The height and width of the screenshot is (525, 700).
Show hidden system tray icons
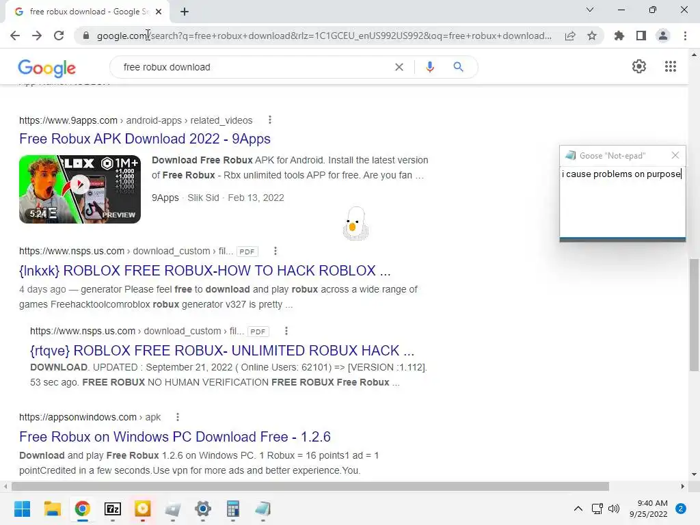578,509
